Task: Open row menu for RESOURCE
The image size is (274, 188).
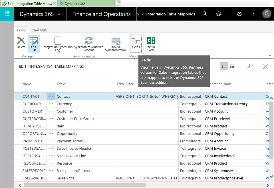Action: click(x=51, y=163)
